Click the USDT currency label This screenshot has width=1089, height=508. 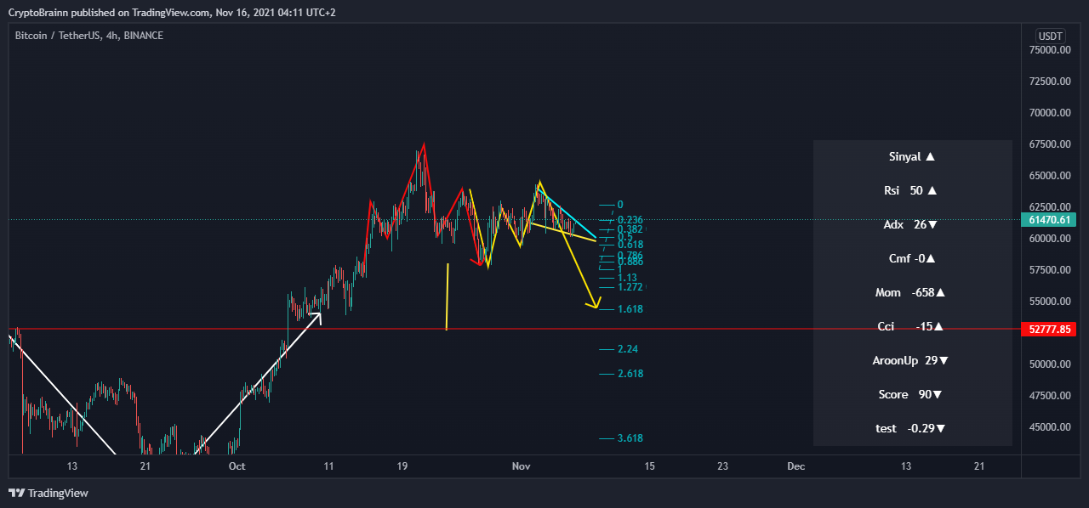tap(1050, 36)
